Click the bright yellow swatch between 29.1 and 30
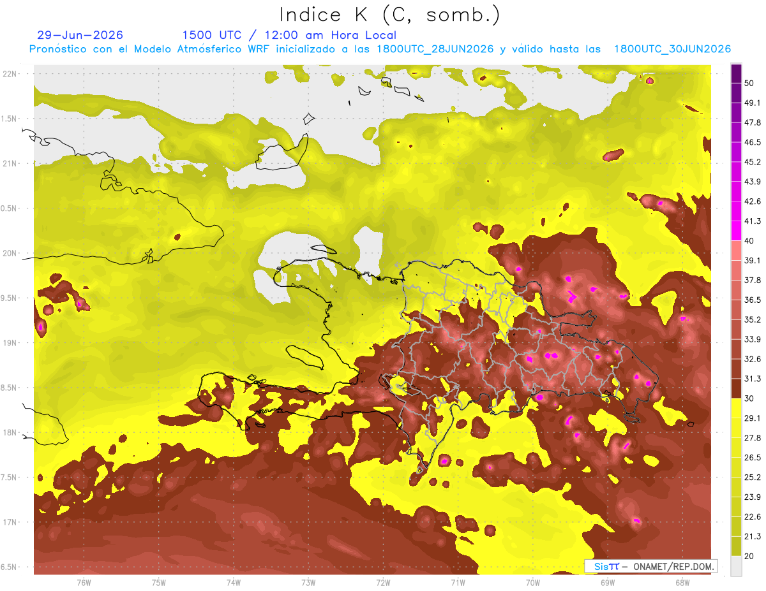 (x=736, y=408)
